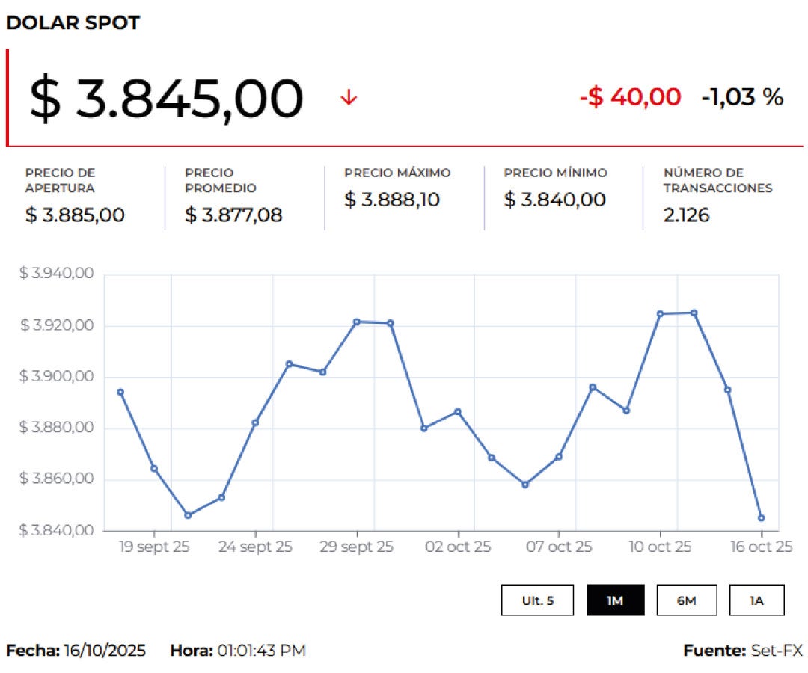Click the main $ 3.845,00 price value
Viewport: 808px width, 673px height.
pyautogui.click(x=166, y=99)
